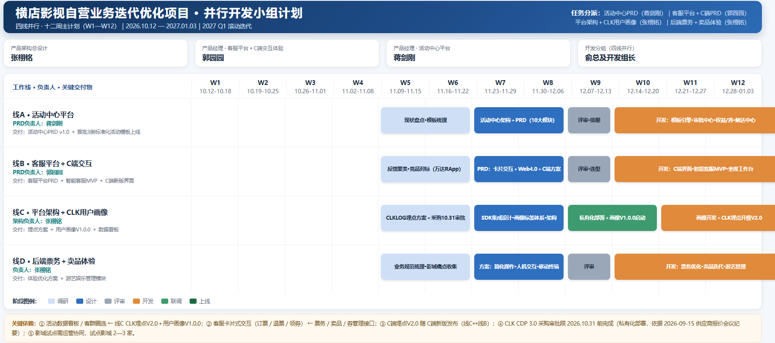Select the W5 week column header
Image resolution: width=775 pixels, height=343 pixels.
coord(405,87)
